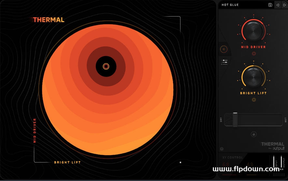This screenshot has height=181, width=288.
Task: Click the OUTPUT level fader
Action: click(281, 162)
